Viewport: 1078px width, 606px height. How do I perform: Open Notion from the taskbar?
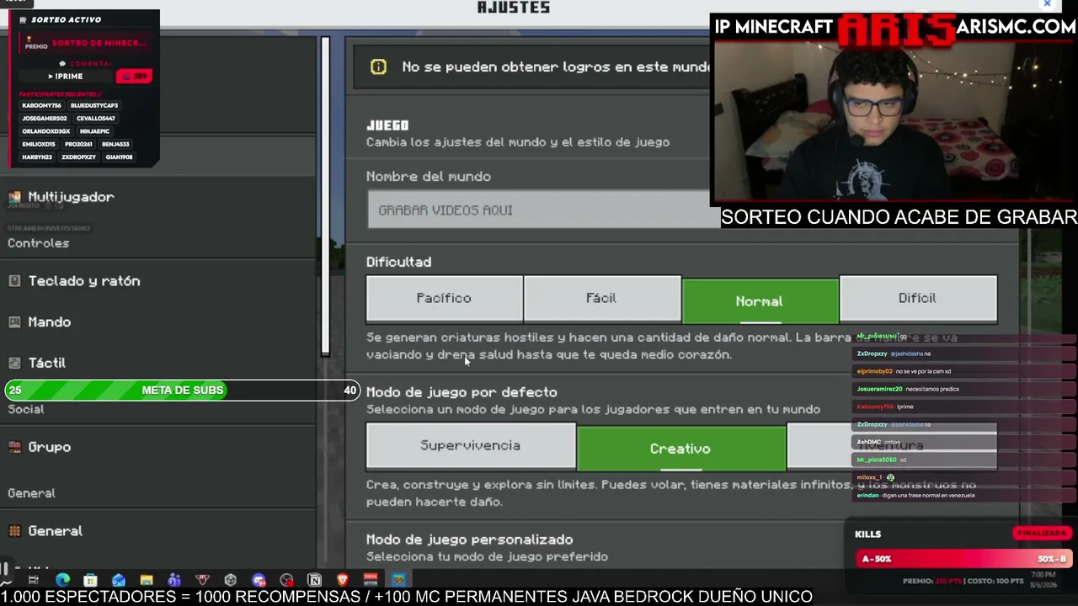pos(314,580)
